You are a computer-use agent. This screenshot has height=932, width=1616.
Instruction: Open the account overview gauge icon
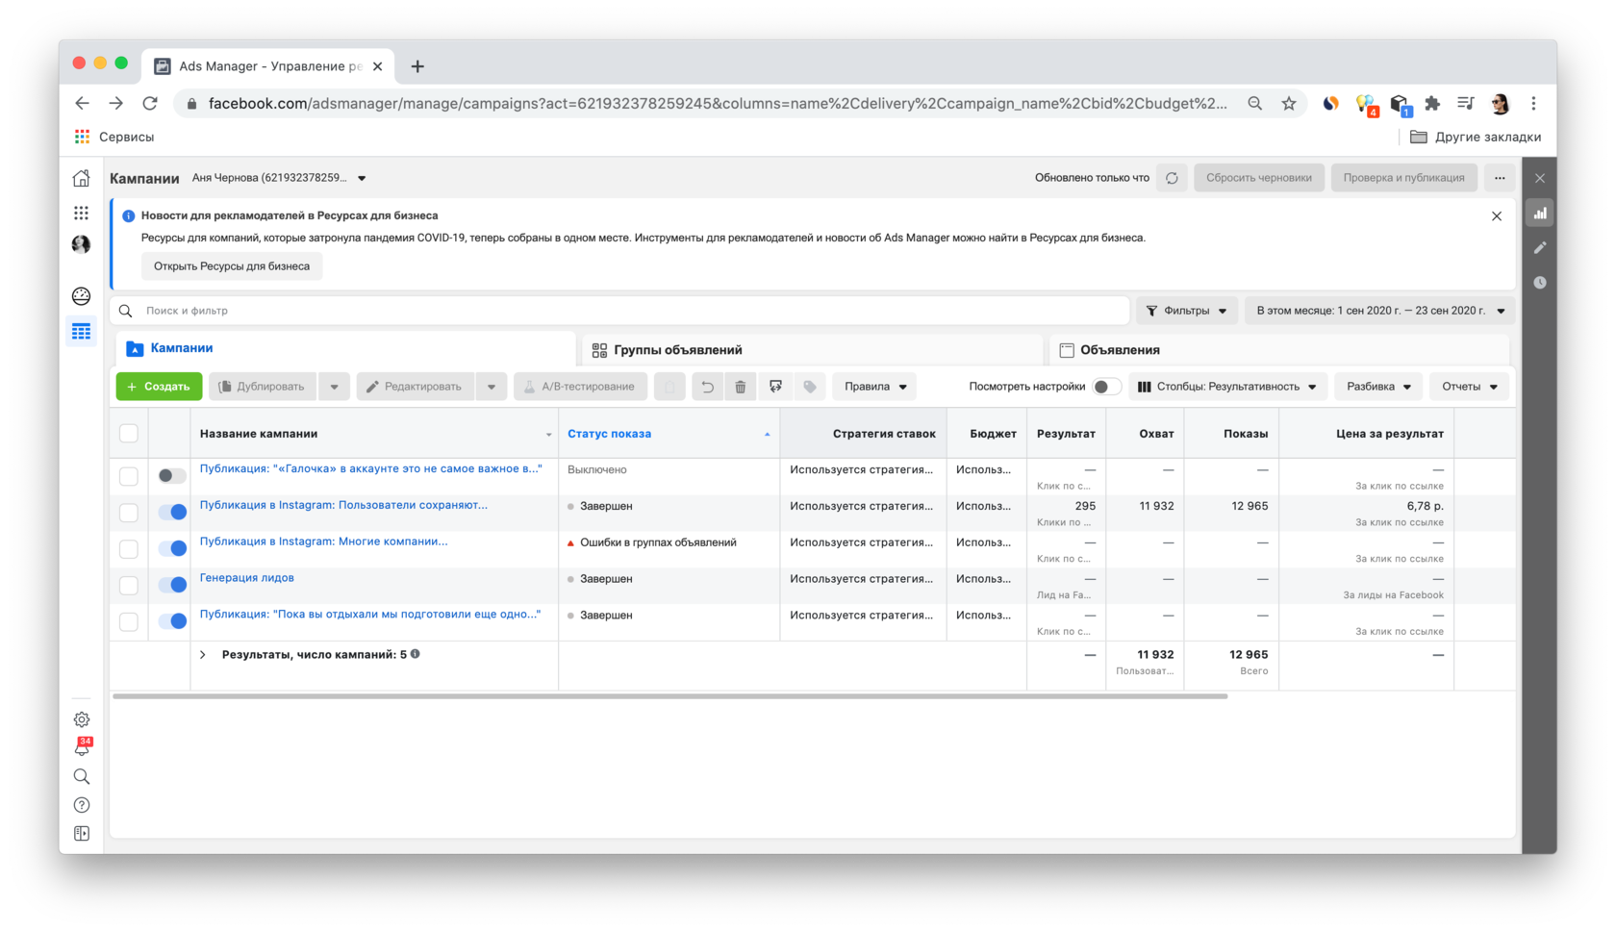82,295
